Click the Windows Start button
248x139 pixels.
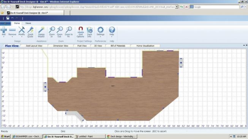click(x=6, y=136)
